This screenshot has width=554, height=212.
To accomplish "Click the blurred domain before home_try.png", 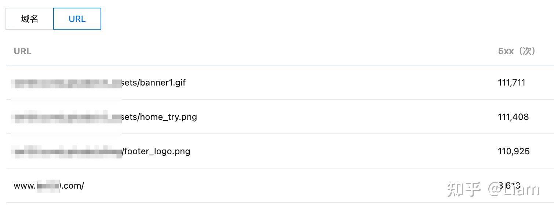I will tap(67, 117).
